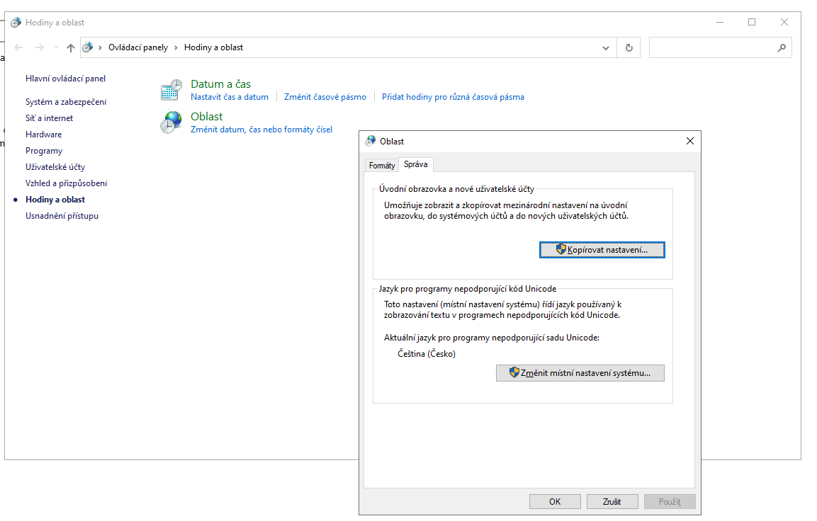The image size is (817, 521).
Task: Open the recent locations chevron dropdown
Action: click(x=56, y=47)
